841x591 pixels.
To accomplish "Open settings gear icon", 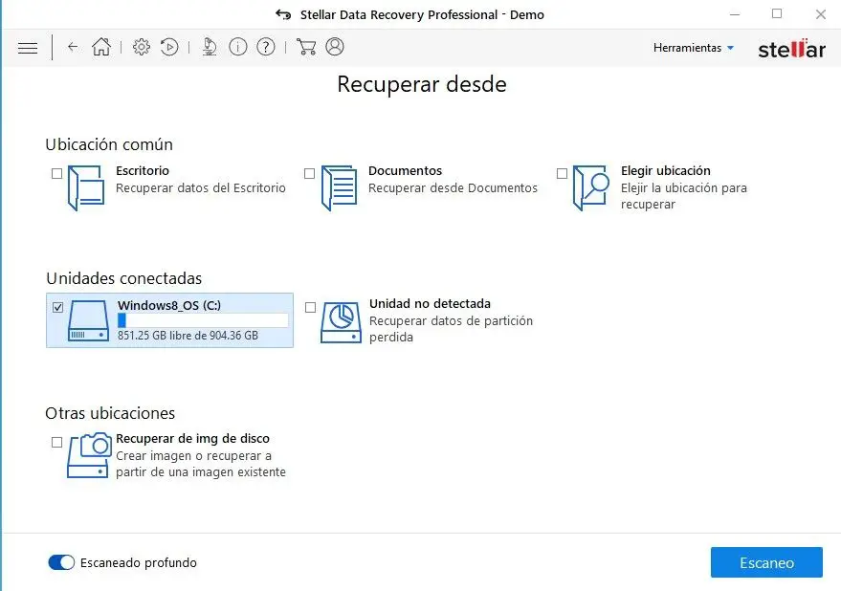I will tap(142, 47).
